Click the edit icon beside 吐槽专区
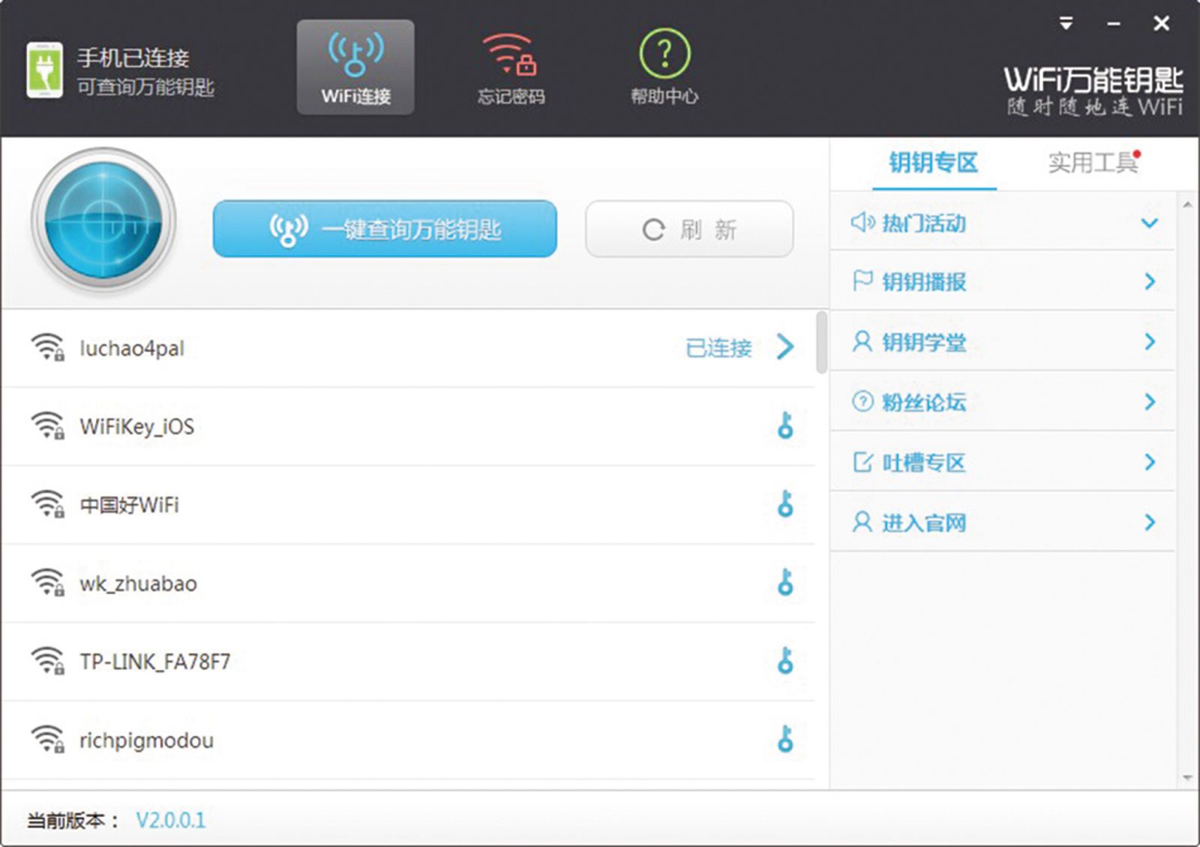 coord(862,462)
